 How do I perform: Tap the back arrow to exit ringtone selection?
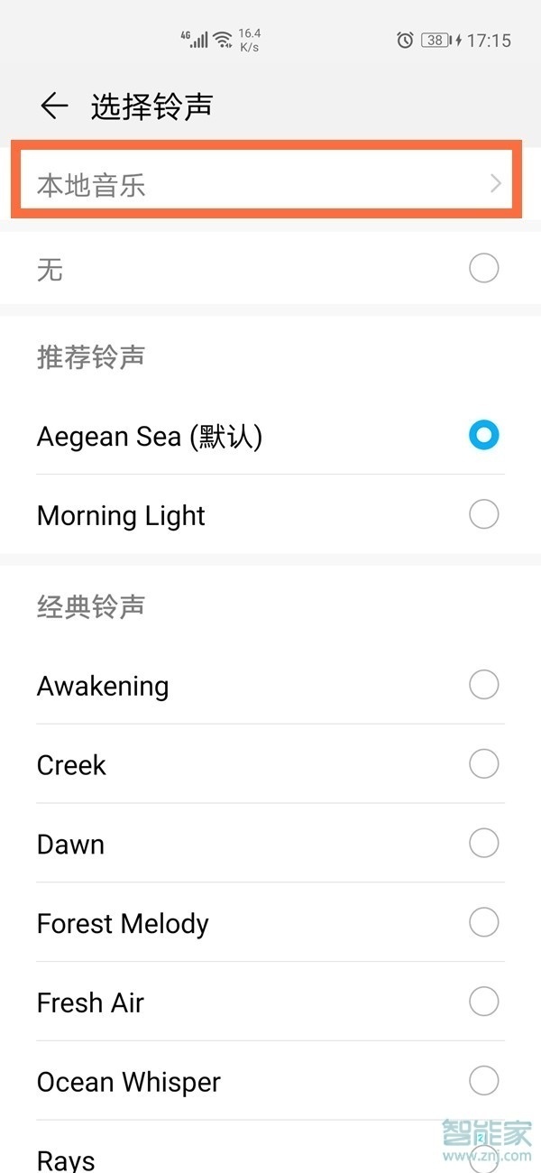click(53, 106)
